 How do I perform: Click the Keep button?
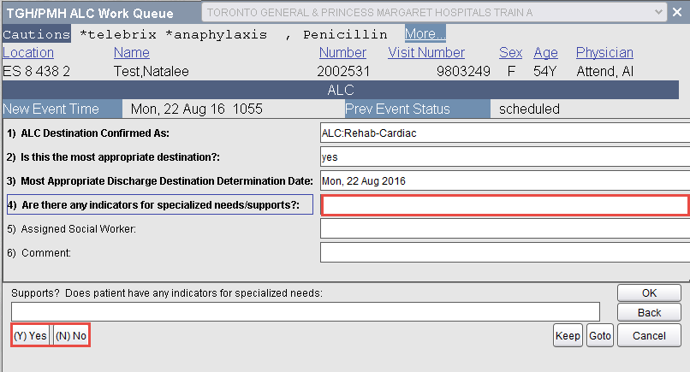pyautogui.click(x=568, y=336)
